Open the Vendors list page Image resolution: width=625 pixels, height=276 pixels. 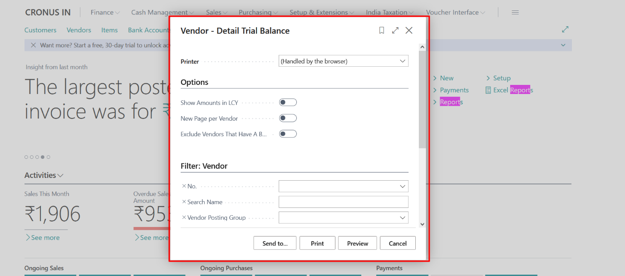(x=79, y=30)
